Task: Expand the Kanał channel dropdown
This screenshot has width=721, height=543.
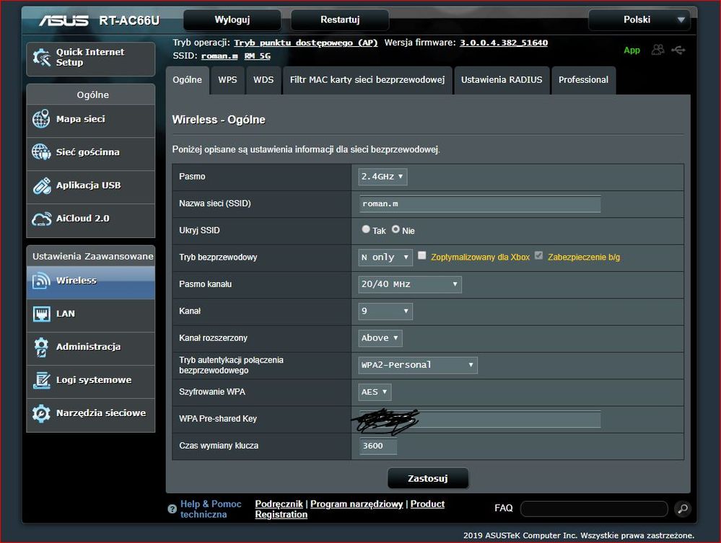Action: click(x=385, y=312)
